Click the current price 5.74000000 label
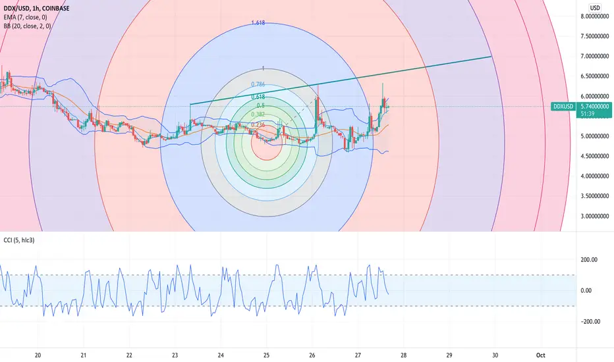The image size is (614, 362). click(595, 107)
